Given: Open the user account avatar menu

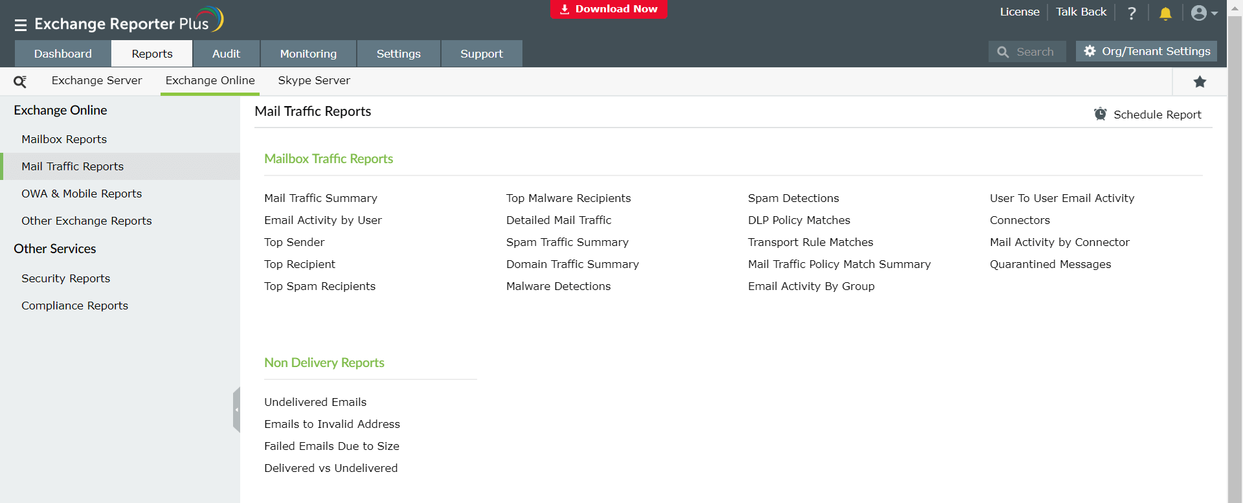Looking at the screenshot, I should (1203, 13).
